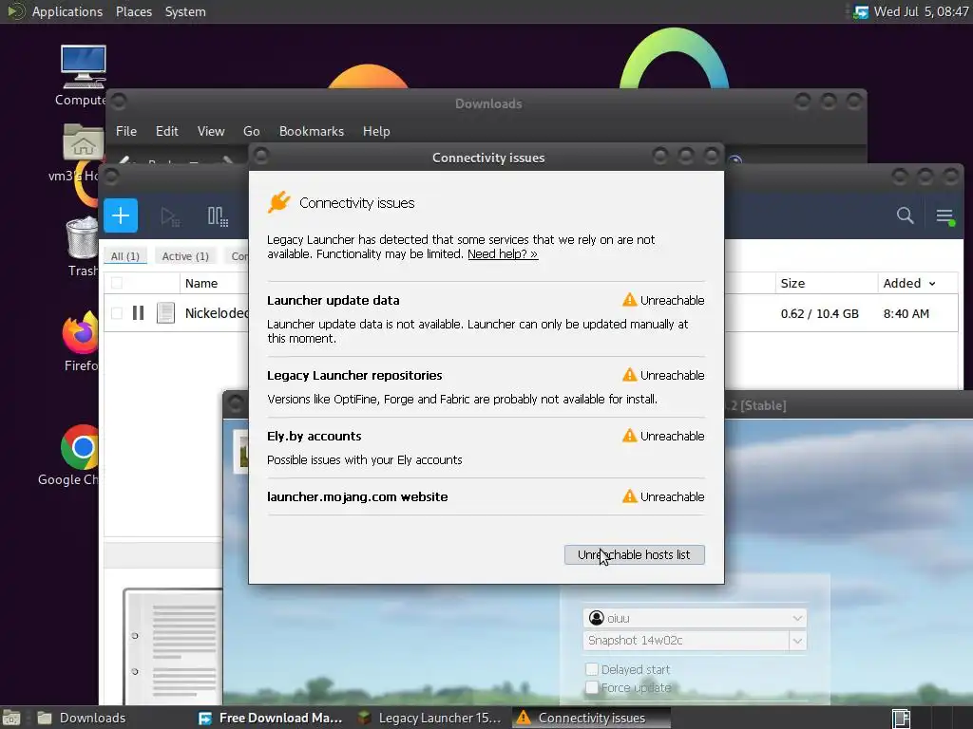Follow the Need help? link
Viewport: 973px width, 729px height.
click(x=503, y=254)
